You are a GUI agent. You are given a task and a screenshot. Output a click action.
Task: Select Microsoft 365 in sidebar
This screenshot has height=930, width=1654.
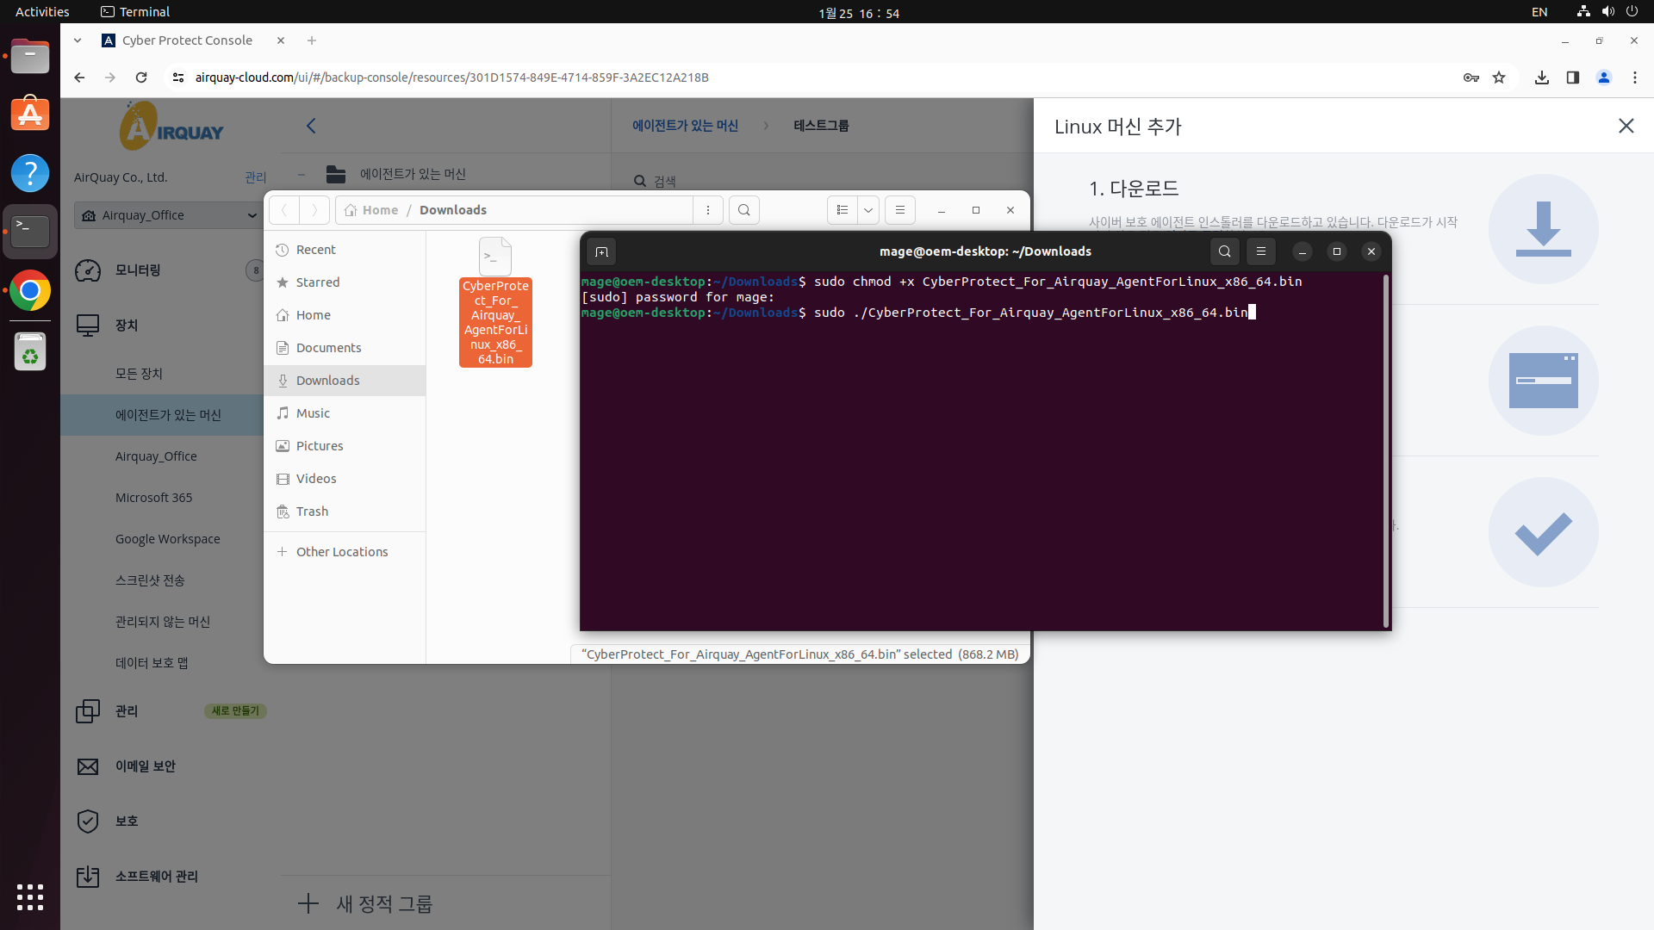click(x=154, y=498)
